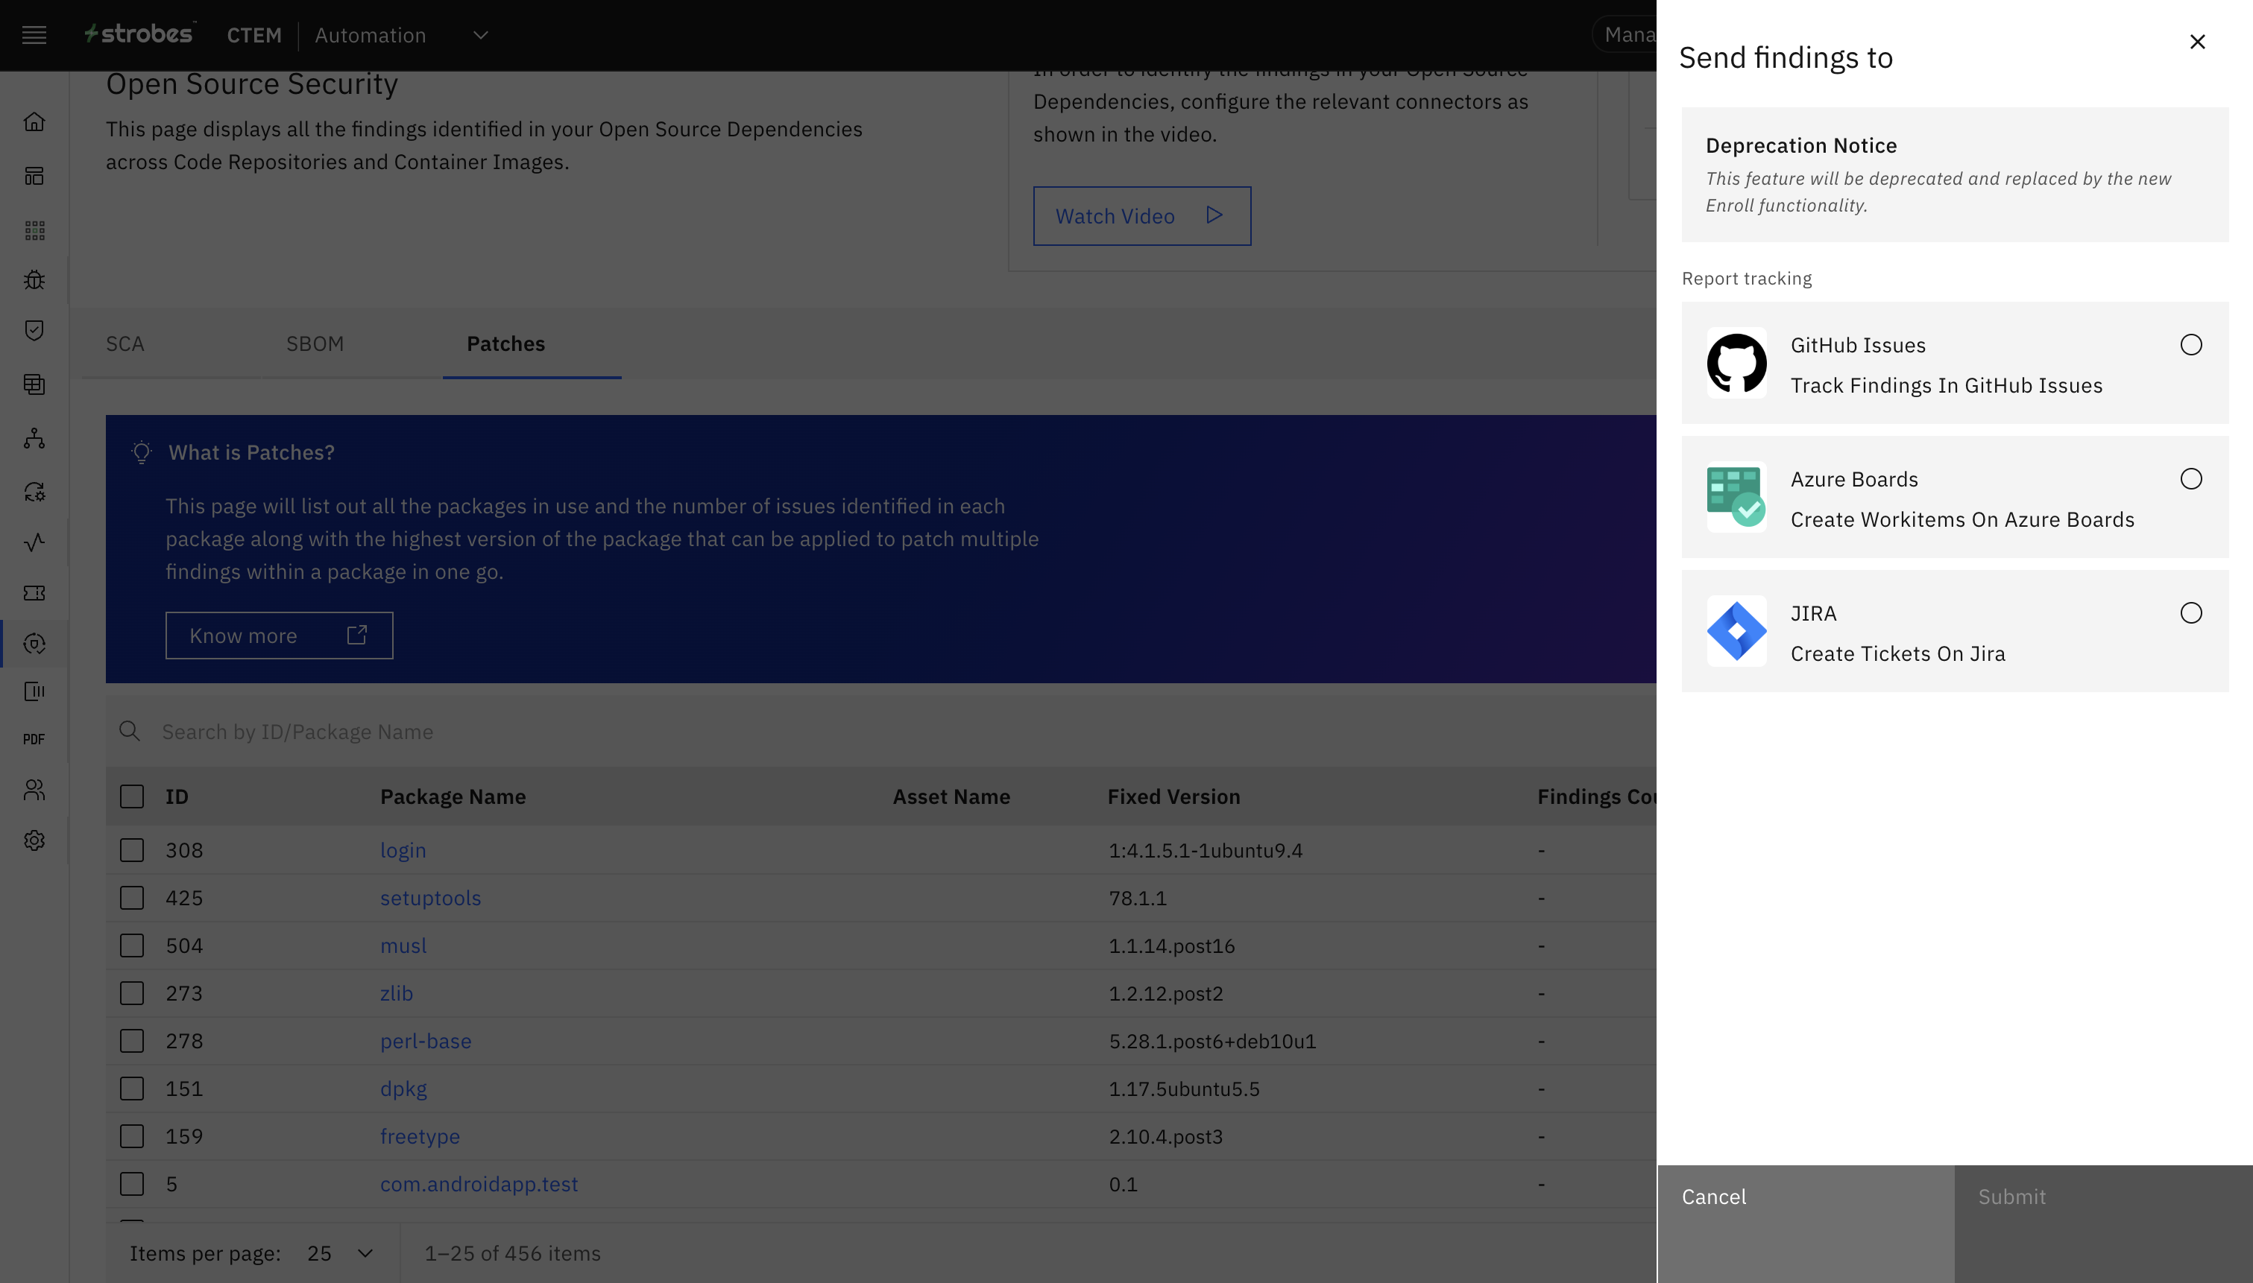
Task: Select the Azure Boards radio option
Action: click(2190, 478)
